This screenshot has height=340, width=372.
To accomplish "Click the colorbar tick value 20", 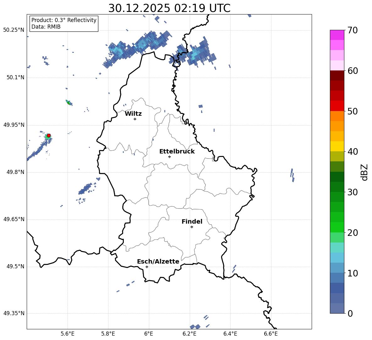I will pyautogui.click(x=352, y=233).
